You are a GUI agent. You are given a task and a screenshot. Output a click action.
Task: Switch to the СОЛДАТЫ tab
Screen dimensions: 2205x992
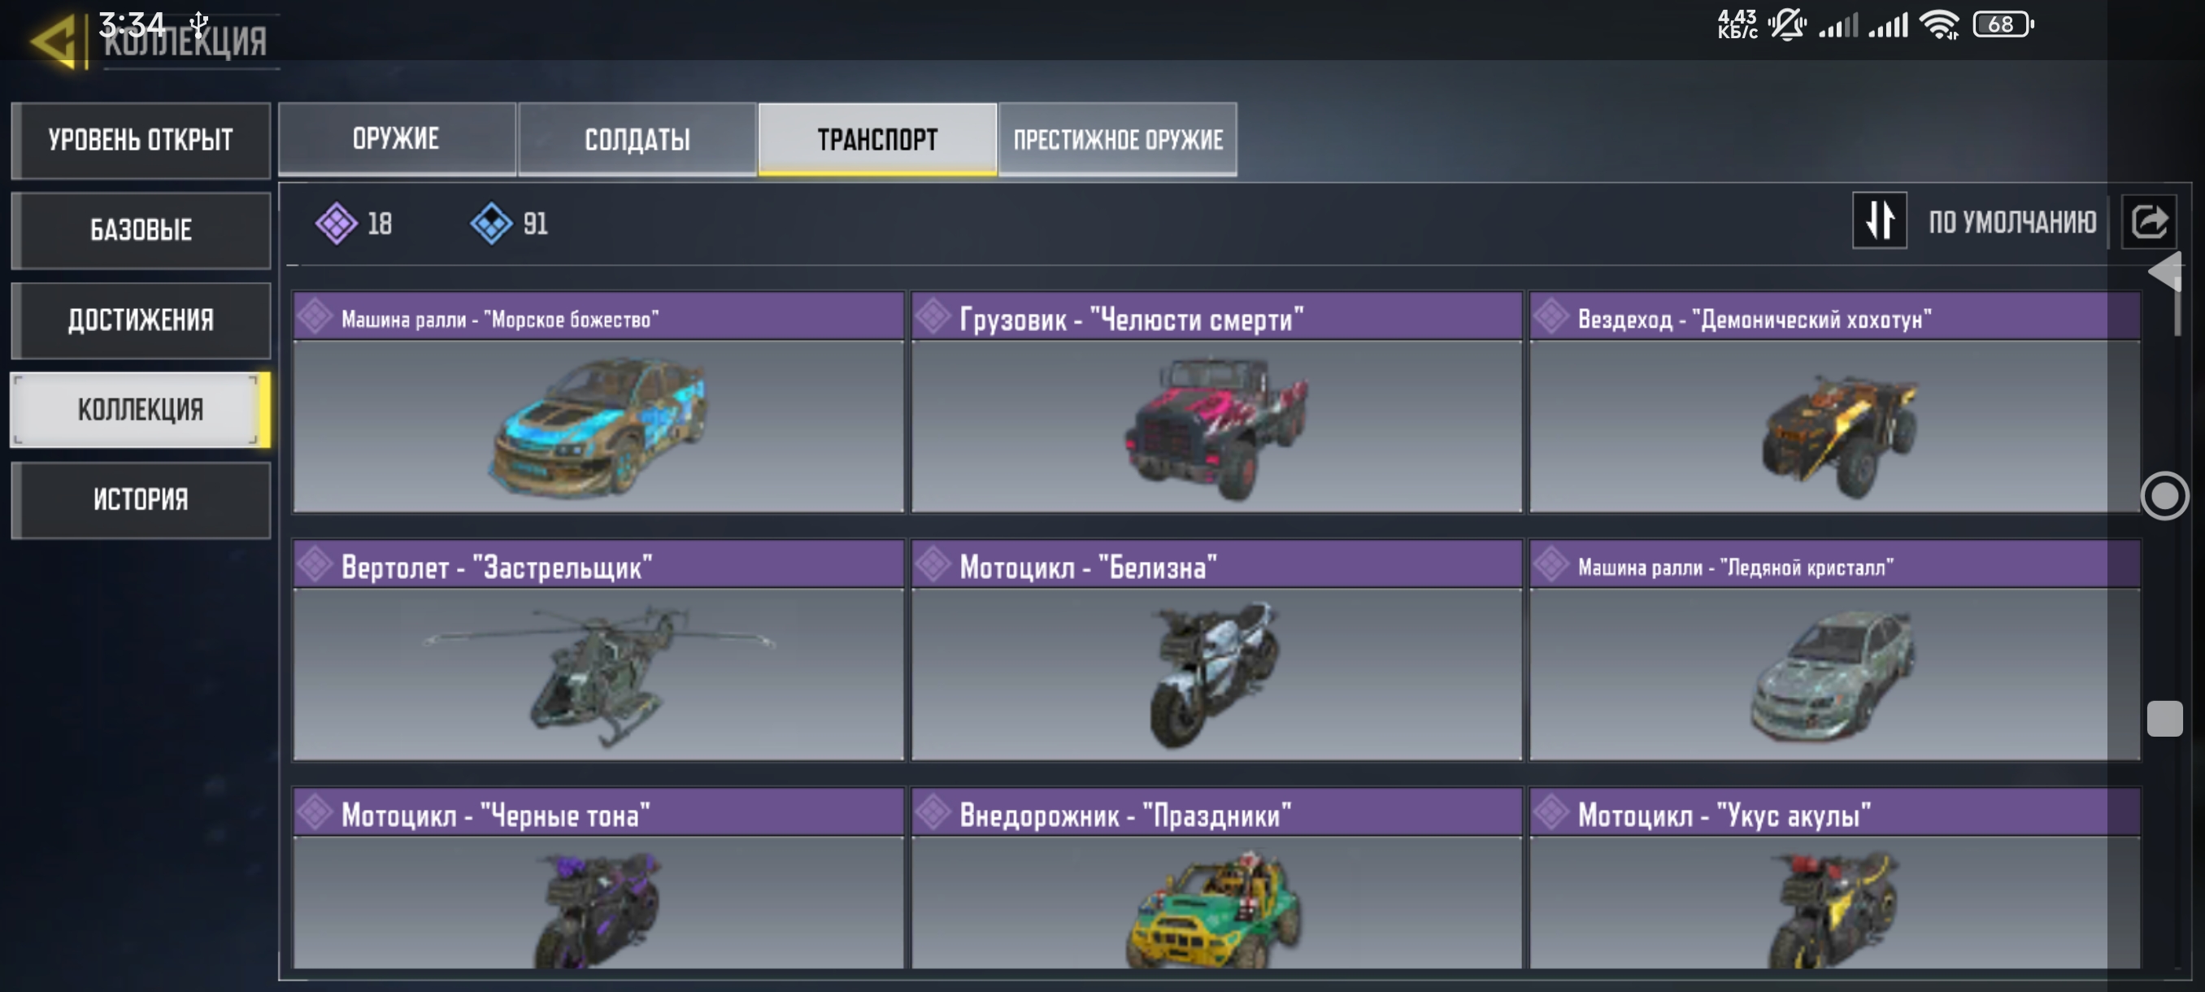(x=637, y=139)
